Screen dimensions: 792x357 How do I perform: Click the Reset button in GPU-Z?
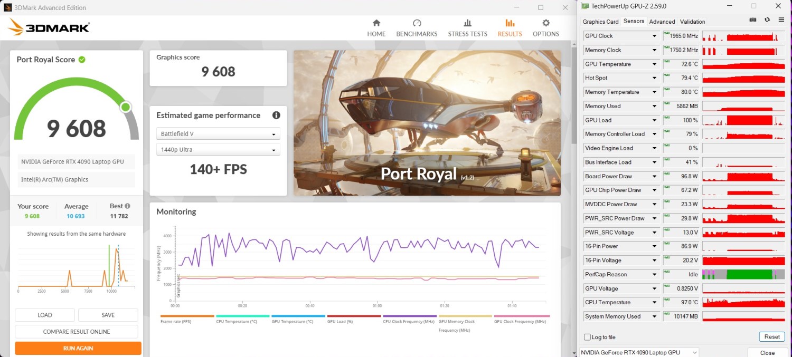pyautogui.click(x=772, y=337)
